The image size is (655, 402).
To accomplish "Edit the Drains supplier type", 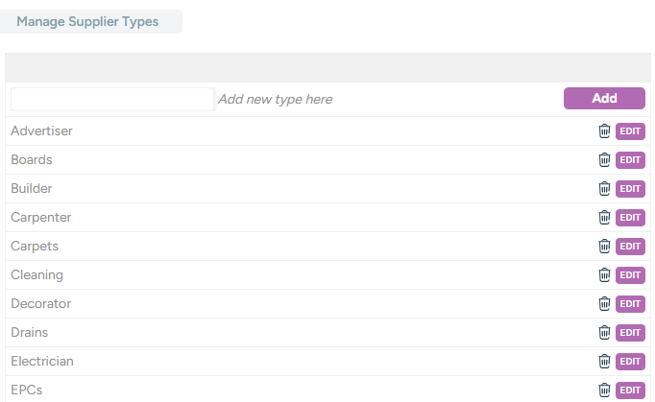I will [x=630, y=333].
